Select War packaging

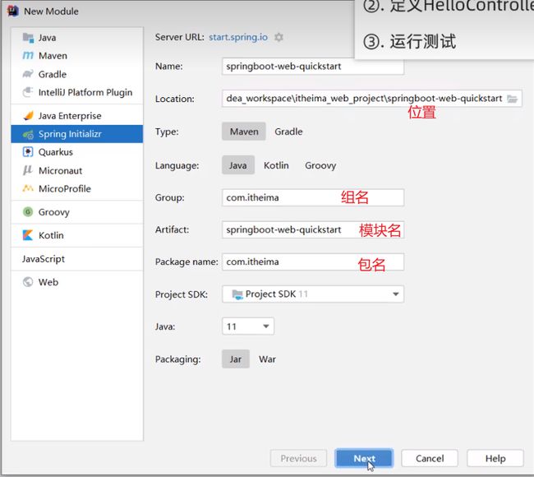tap(267, 359)
